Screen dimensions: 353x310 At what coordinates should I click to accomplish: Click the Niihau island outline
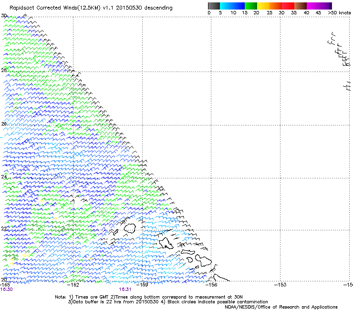pos(116,232)
